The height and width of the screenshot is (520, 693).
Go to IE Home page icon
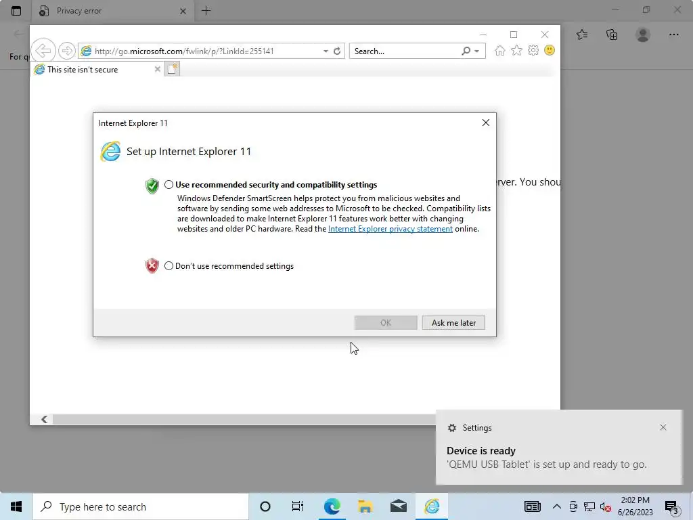[x=500, y=50]
